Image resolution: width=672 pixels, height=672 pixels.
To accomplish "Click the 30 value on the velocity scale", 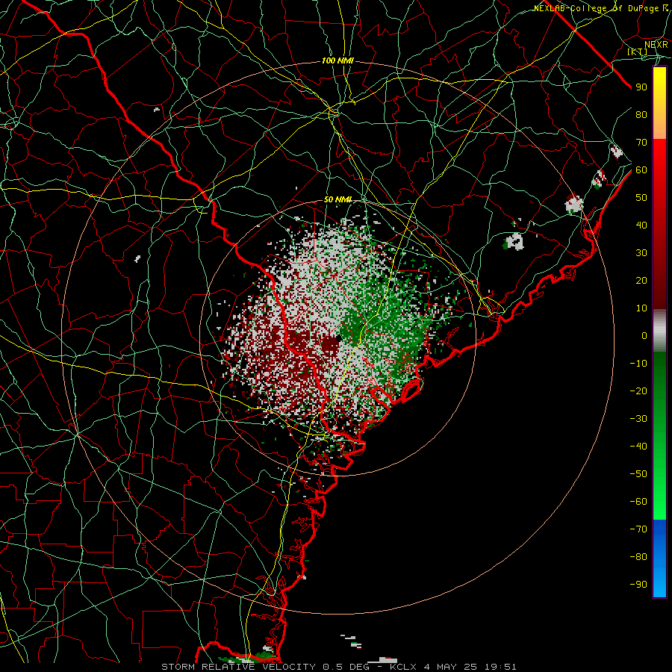I will 641,253.
